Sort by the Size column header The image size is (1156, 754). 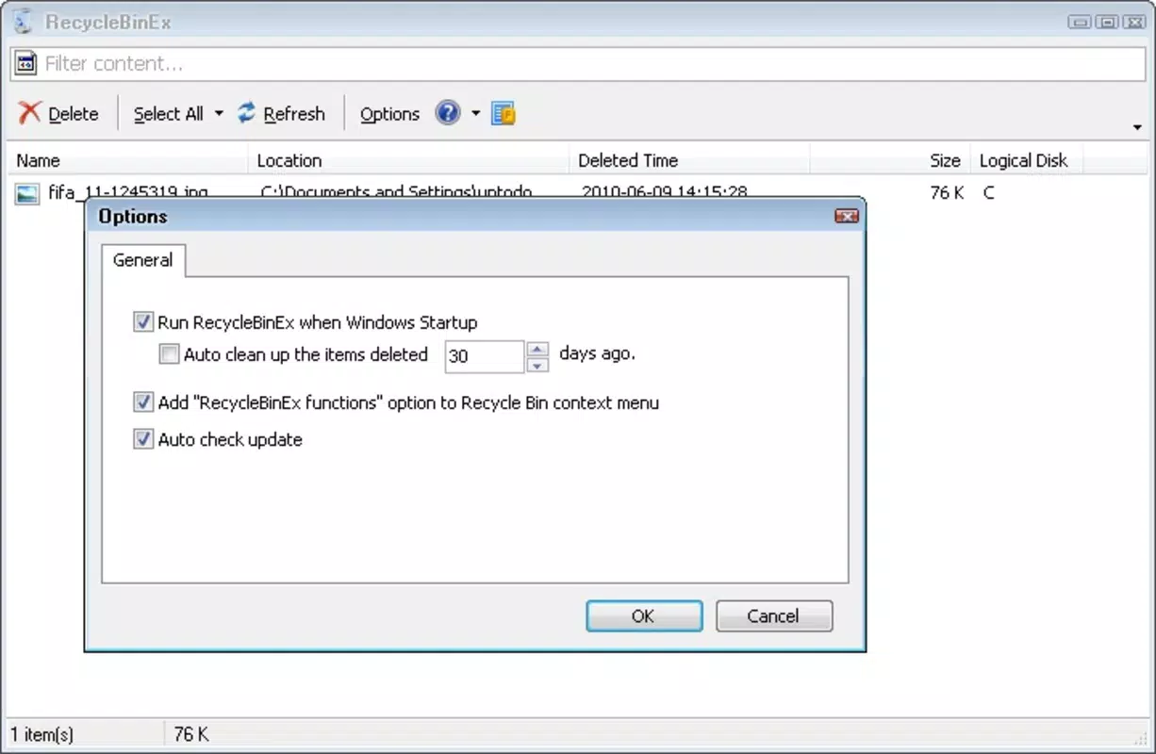(890, 160)
